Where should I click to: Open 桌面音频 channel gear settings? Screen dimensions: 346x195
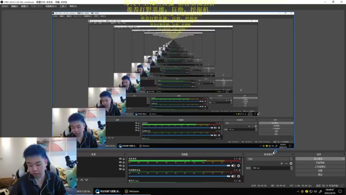pos(239,166)
